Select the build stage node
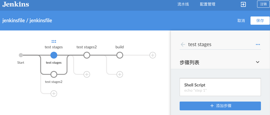This screenshot has width=270, height=115. coord(120,55)
